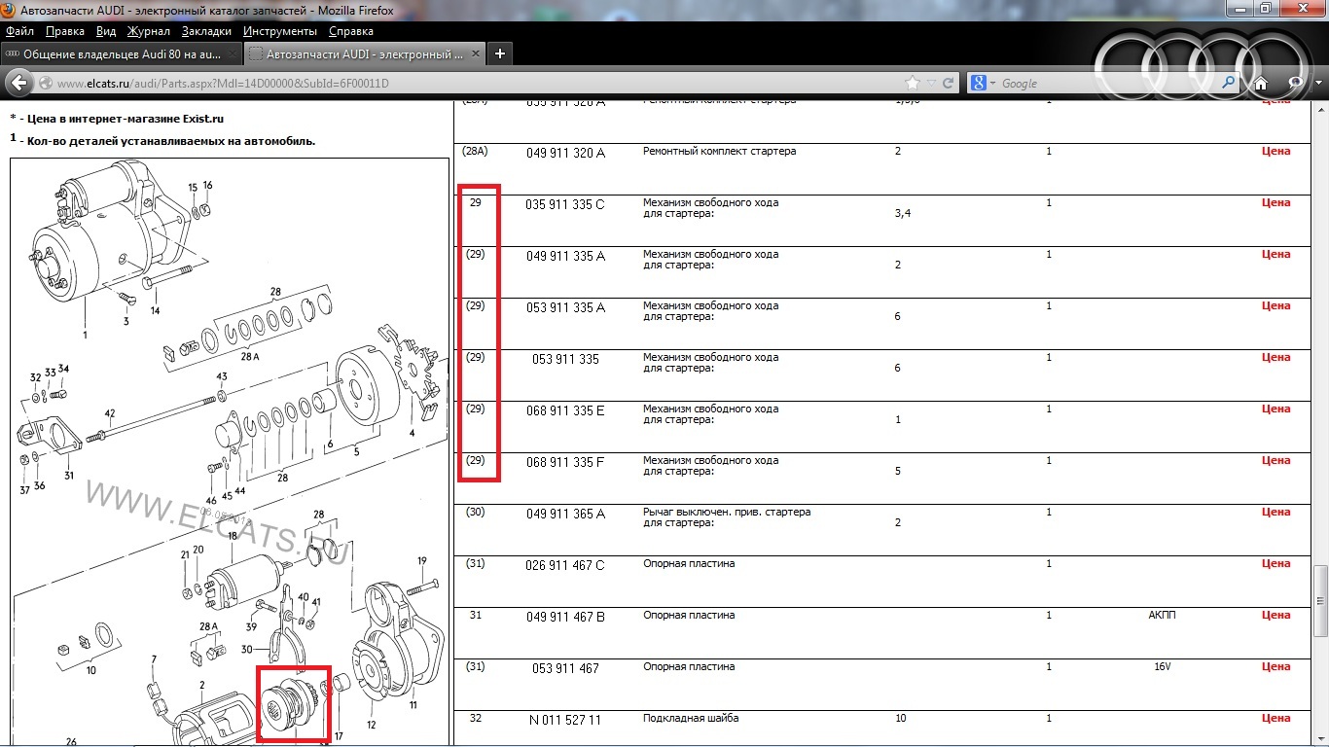Click the chat bubble toolbar icon

pos(1295,84)
